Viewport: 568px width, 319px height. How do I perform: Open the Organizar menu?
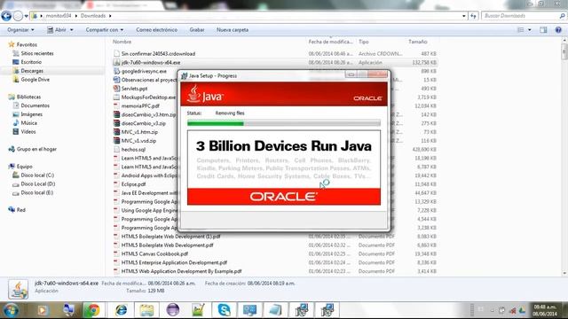tap(20, 29)
